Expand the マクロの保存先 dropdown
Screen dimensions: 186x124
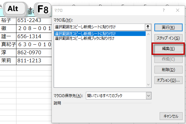[148, 96]
